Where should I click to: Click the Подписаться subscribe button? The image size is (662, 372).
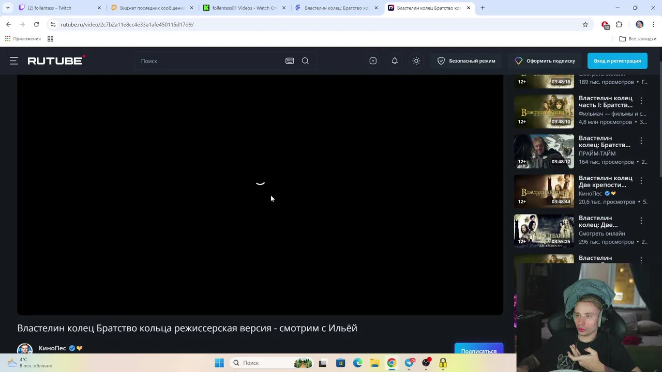478,349
